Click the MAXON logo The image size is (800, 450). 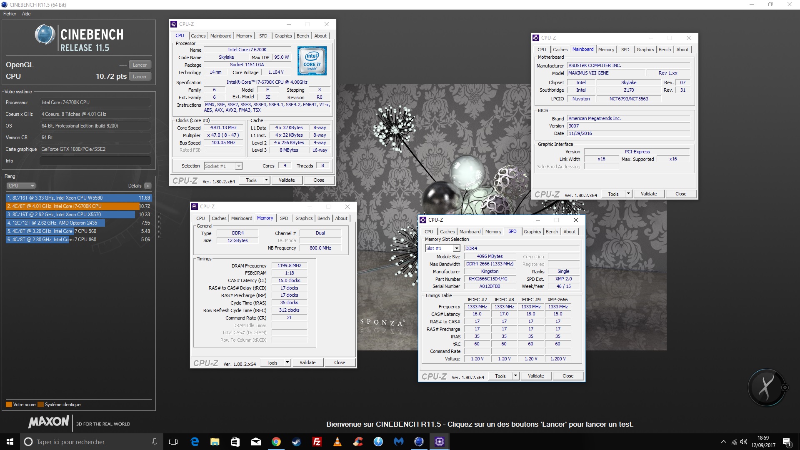(x=48, y=422)
